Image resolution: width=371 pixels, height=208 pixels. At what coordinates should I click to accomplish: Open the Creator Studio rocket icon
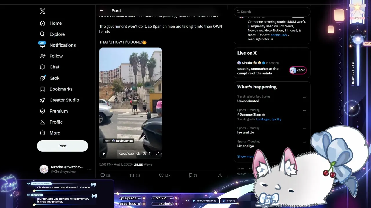click(x=43, y=100)
